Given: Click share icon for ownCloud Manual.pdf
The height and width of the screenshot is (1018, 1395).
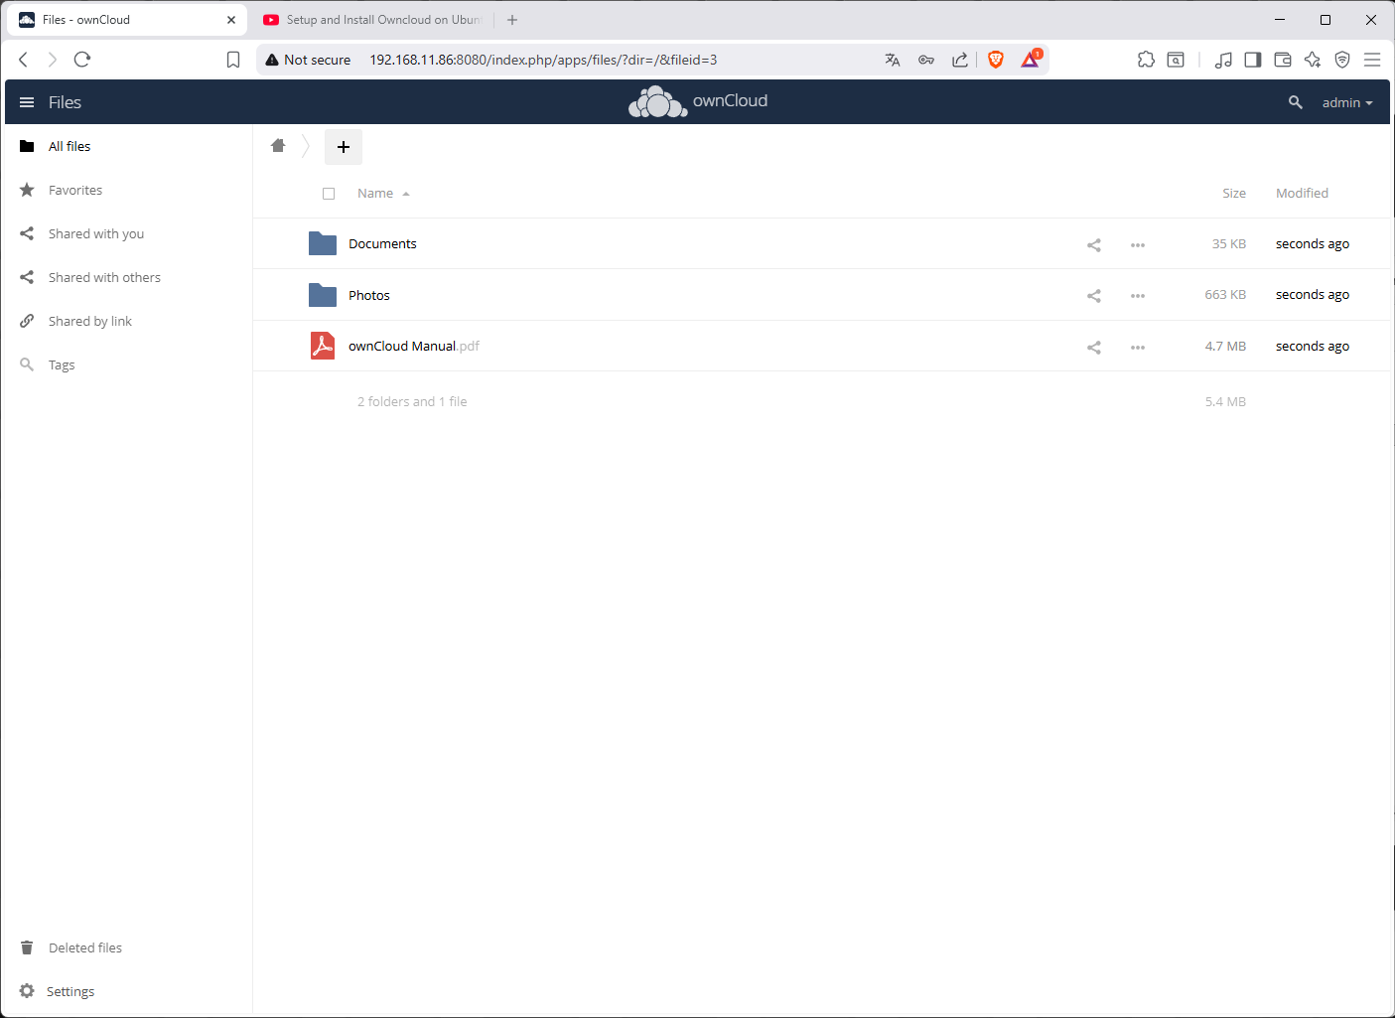Looking at the screenshot, I should pos(1093,347).
